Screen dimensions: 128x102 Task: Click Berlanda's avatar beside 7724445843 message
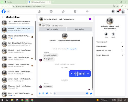tap(40, 87)
